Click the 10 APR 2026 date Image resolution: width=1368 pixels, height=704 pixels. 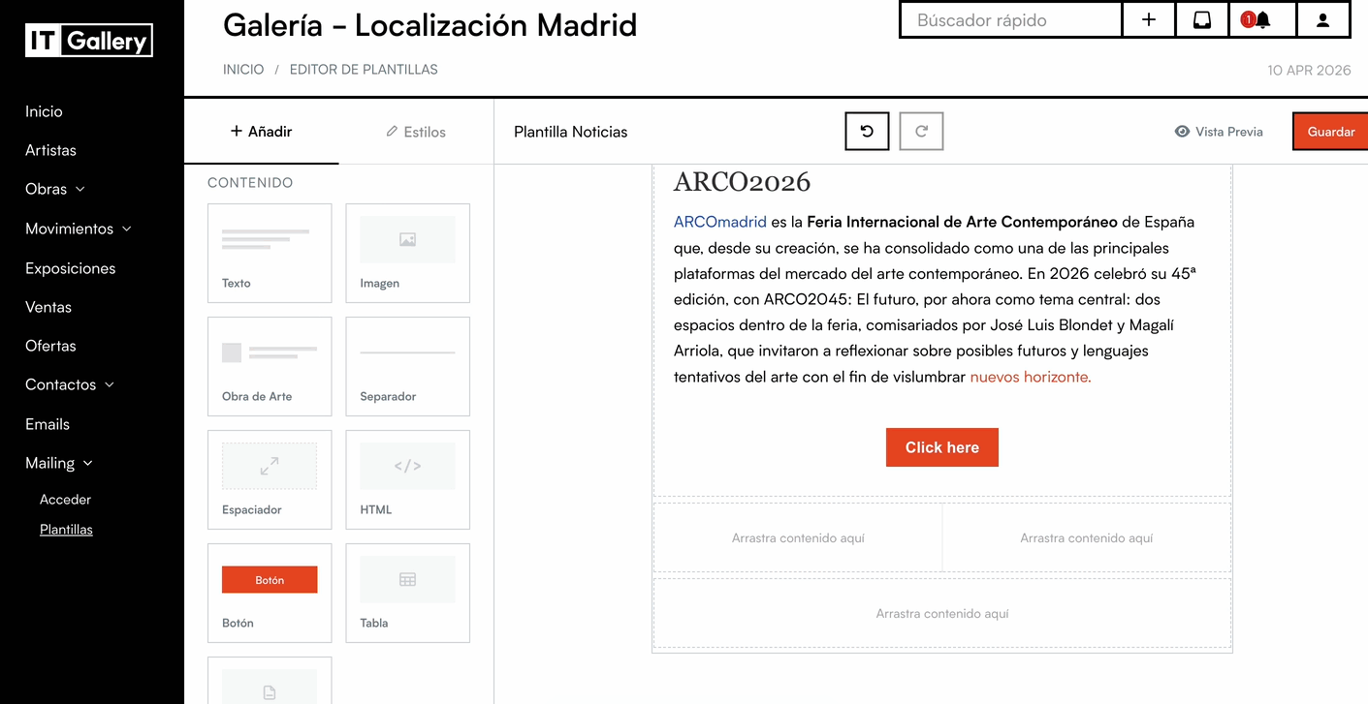pos(1309,70)
